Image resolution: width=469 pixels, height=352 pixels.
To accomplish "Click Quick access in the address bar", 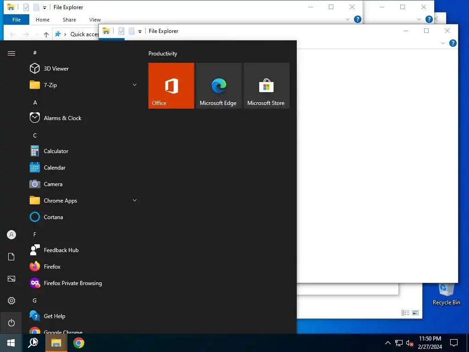I will 84,34.
